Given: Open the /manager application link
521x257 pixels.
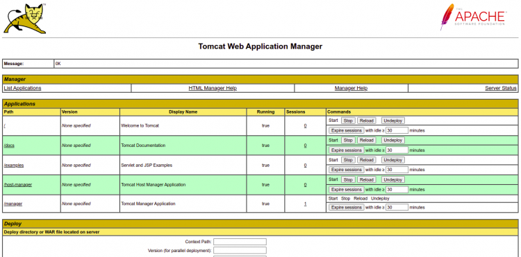Looking at the screenshot, I should point(13,204).
